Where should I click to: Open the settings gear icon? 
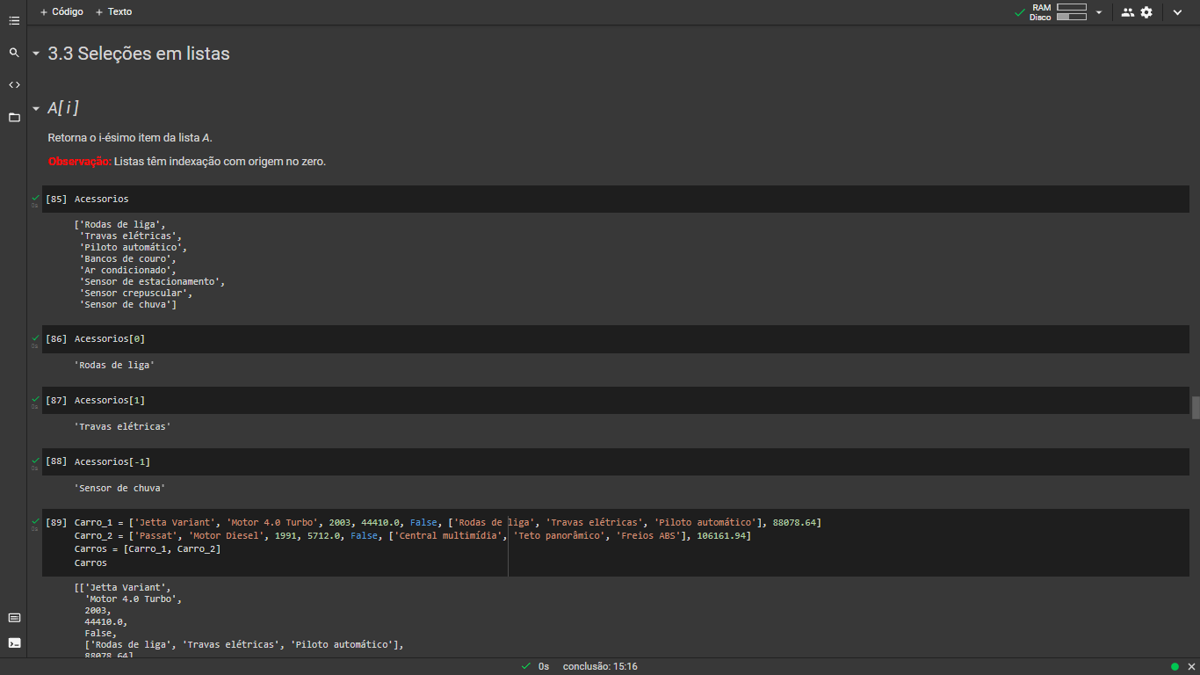[x=1146, y=12]
